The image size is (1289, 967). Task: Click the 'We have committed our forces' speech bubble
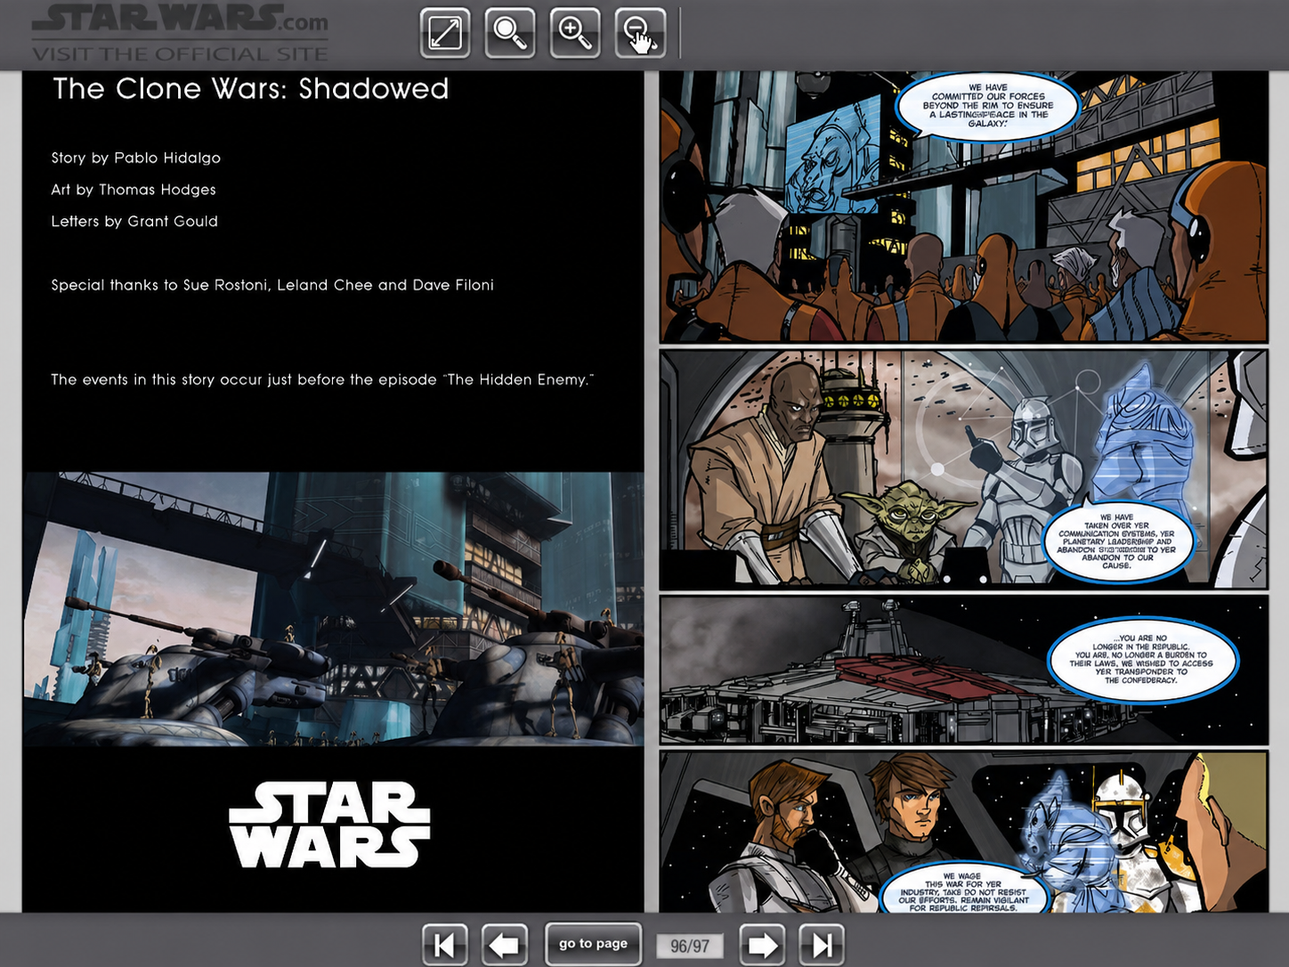pyautogui.click(x=988, y=106)
